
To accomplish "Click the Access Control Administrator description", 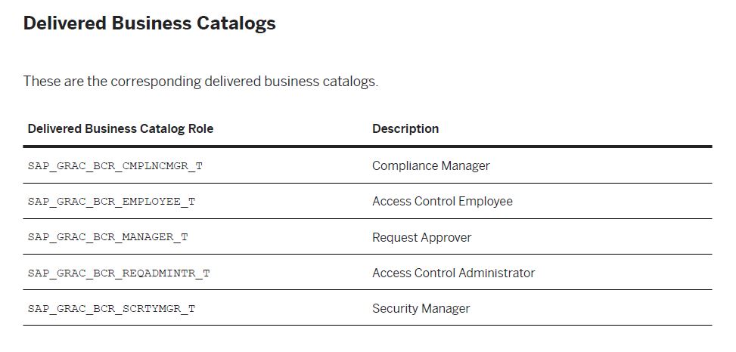I will tap(453, 273).
